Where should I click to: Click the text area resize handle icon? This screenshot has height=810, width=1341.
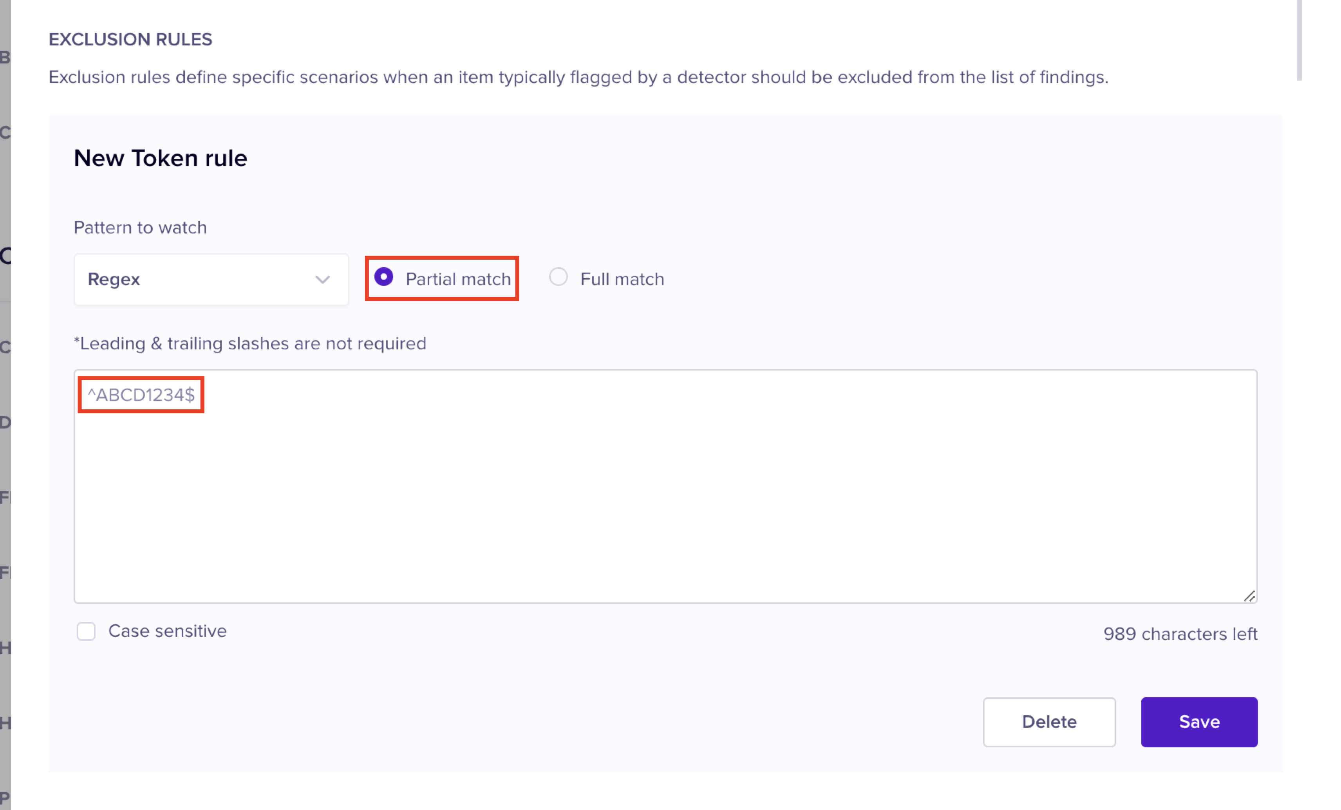1249,597
